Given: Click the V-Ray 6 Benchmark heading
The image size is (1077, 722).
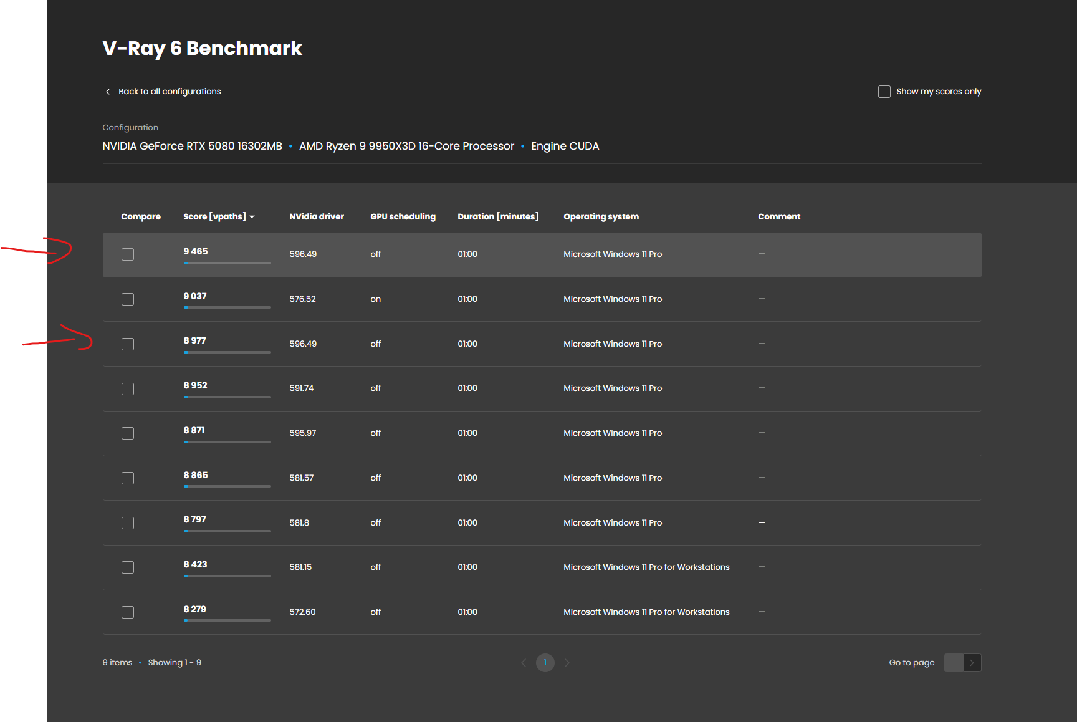Looking at the screenshot, I should point(203,49).
